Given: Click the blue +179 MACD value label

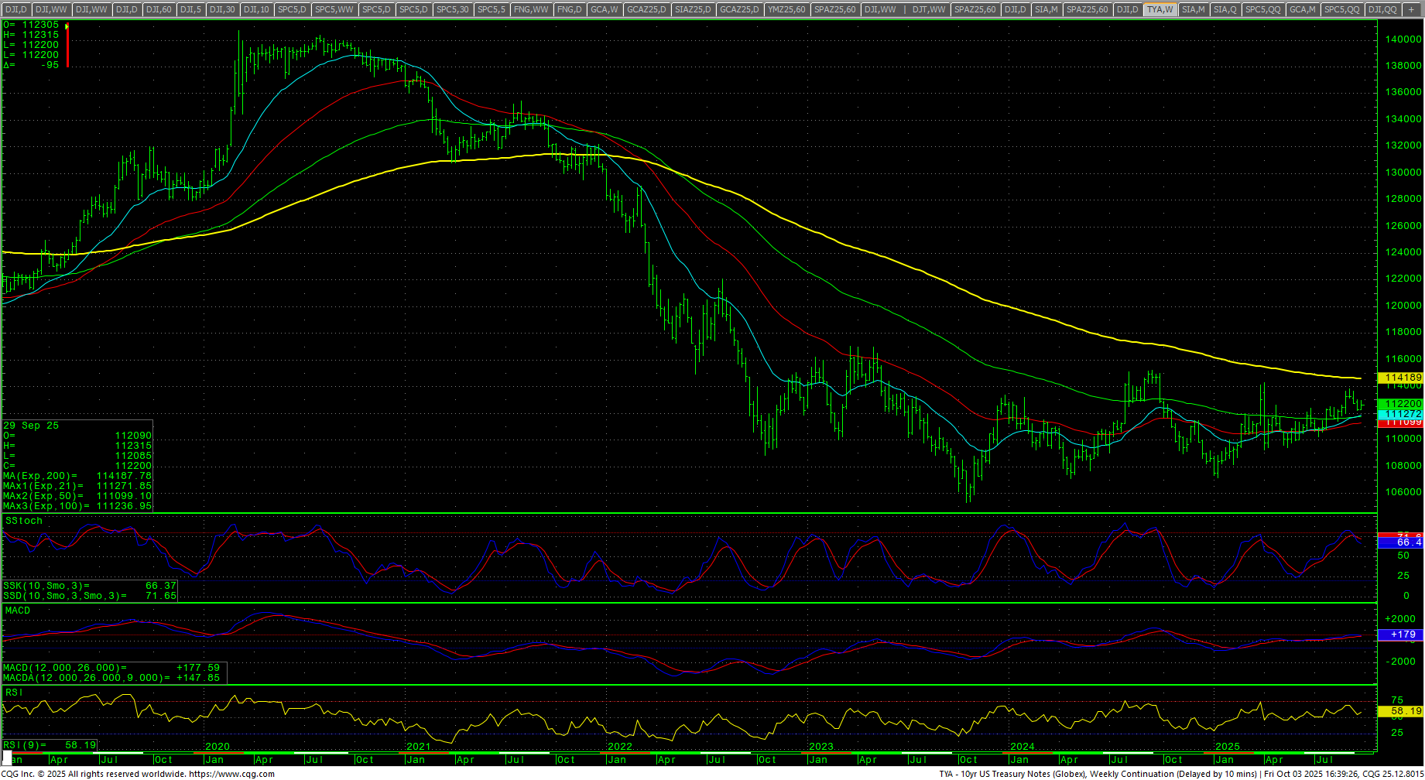Looking at the screenshot, I should [x=1403, y=635].
